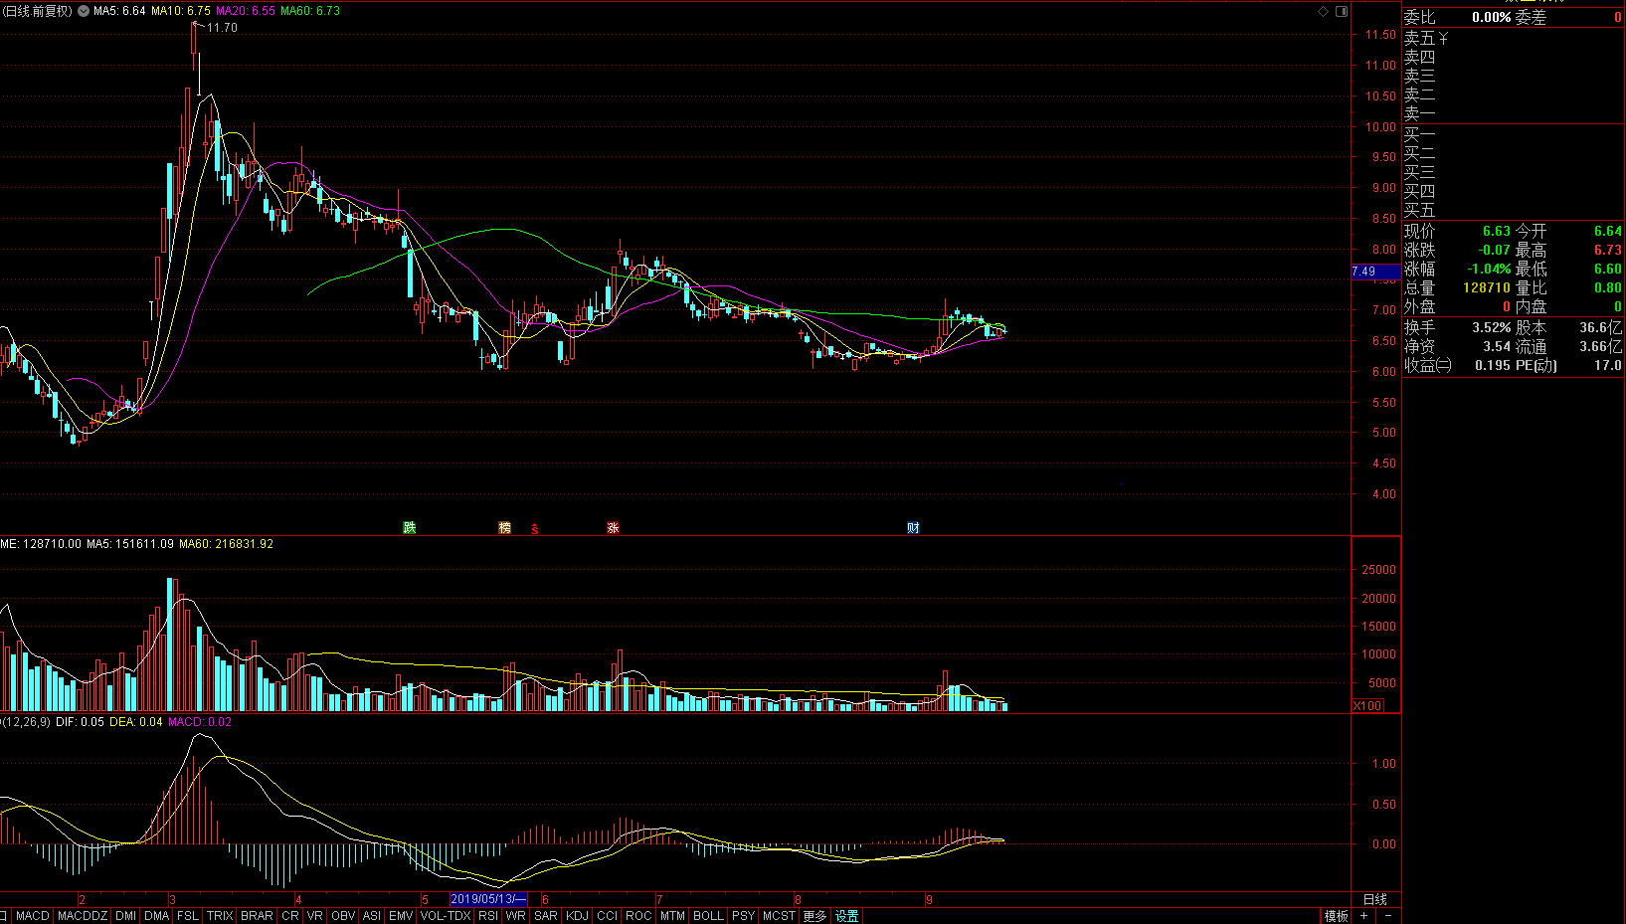The width and height of the screenshot is (1626, 924).
Task: Click the X100 volume scale label
Action: coord(1367,705)
